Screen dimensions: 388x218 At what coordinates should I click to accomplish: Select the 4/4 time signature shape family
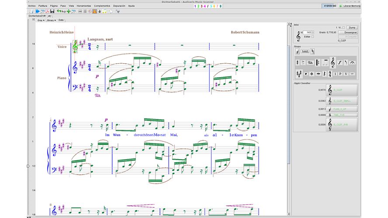[330, 74]
